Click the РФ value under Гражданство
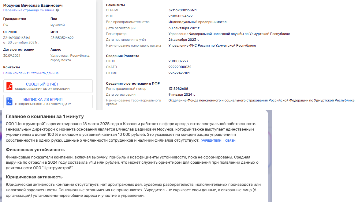This screenshot has height=202, width=358. [x=6, y=25]
